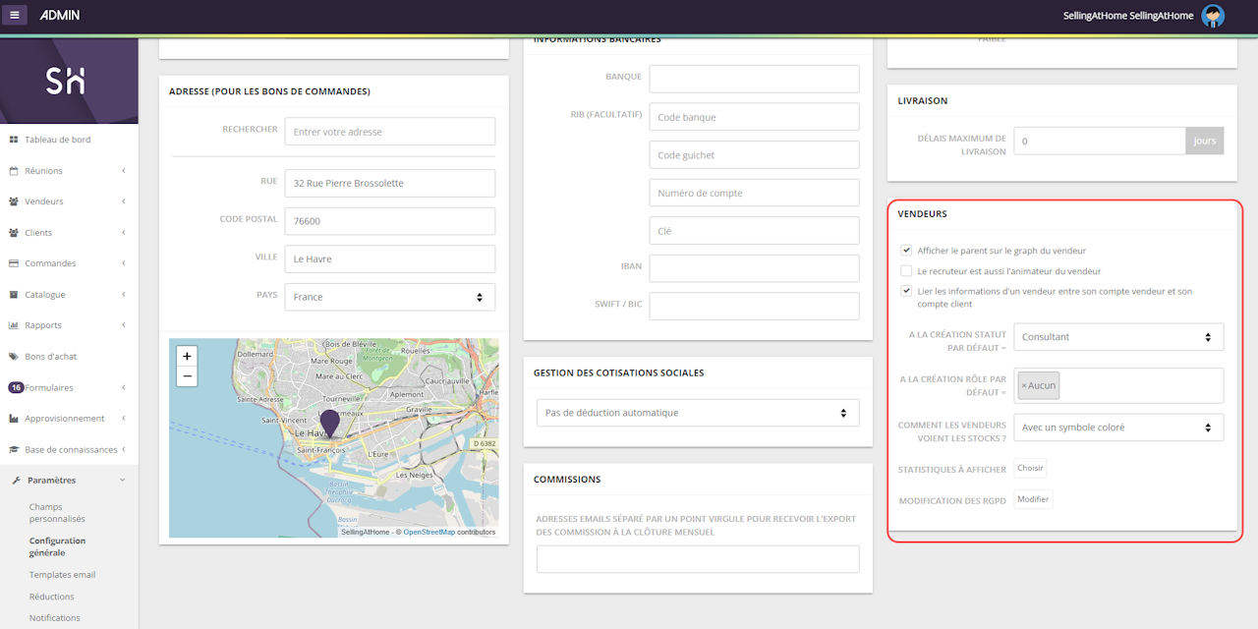Zoom in on the map
The height and width of the screenshot is (629, 1258).
click(x=187, y=356)
